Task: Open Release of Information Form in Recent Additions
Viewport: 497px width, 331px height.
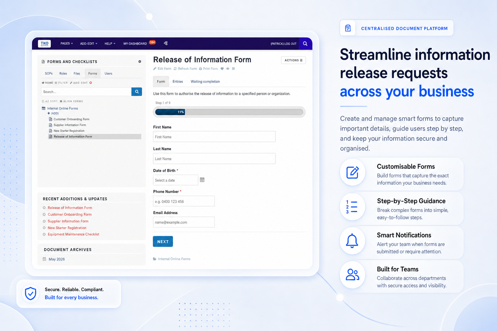Action: pos(70,208)
